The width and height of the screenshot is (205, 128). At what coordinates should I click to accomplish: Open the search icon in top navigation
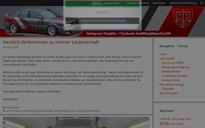[x=202, y=3]
